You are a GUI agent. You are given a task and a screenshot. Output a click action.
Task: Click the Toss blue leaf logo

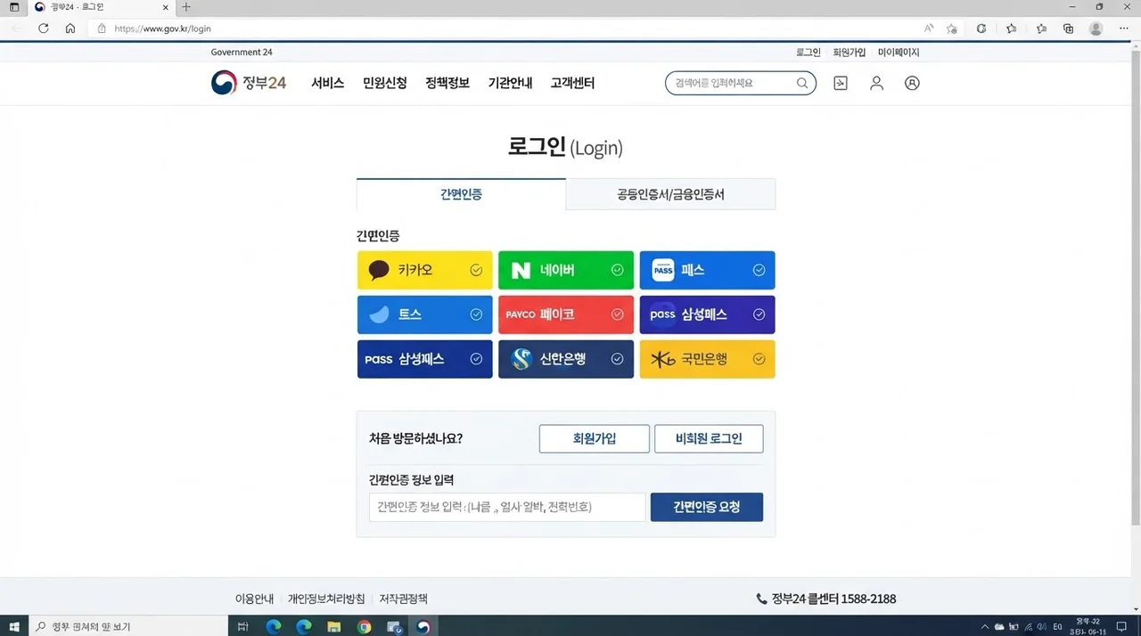point(379,314)
